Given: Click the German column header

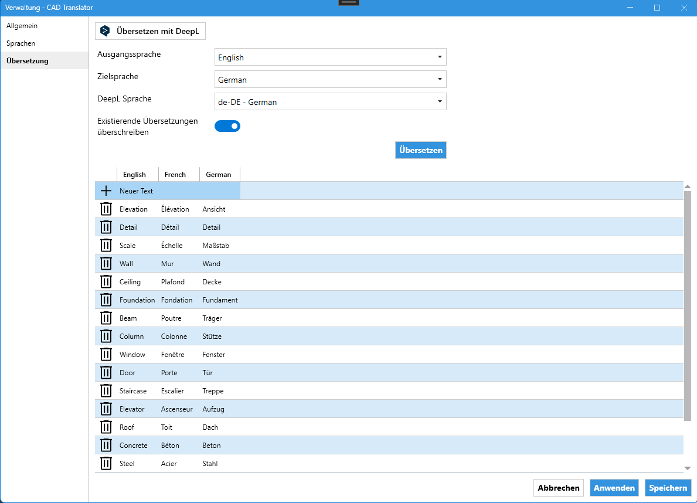Looking at the screenshot, I should [x=220, y=174].
